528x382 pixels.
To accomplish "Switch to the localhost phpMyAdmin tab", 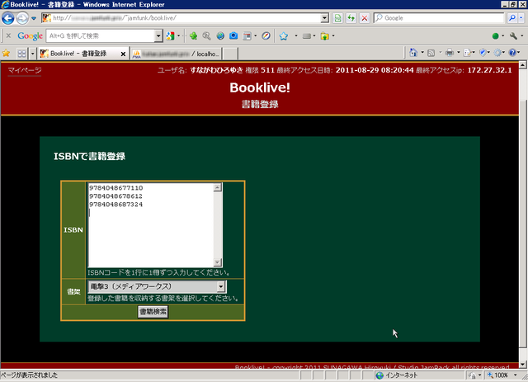I will tap(176, 54).
